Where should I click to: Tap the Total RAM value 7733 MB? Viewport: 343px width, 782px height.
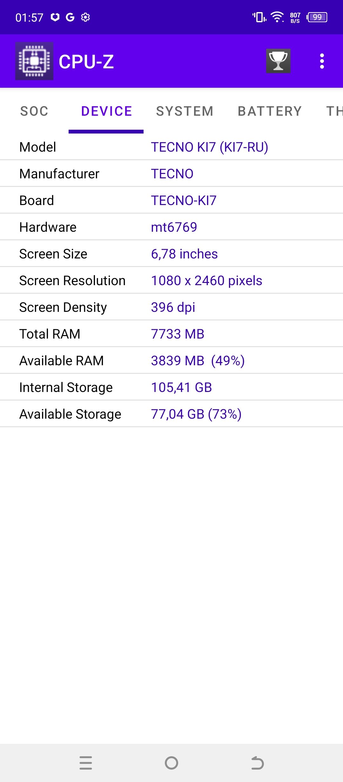pyautogui.click(x=178, y=334)
